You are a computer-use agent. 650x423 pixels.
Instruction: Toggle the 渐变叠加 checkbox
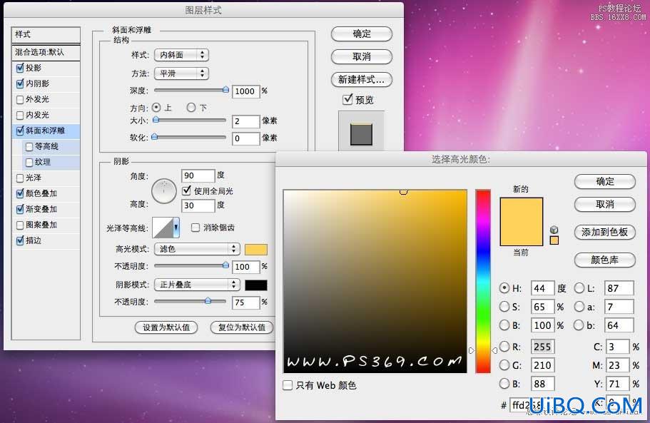tap(20, 209)
